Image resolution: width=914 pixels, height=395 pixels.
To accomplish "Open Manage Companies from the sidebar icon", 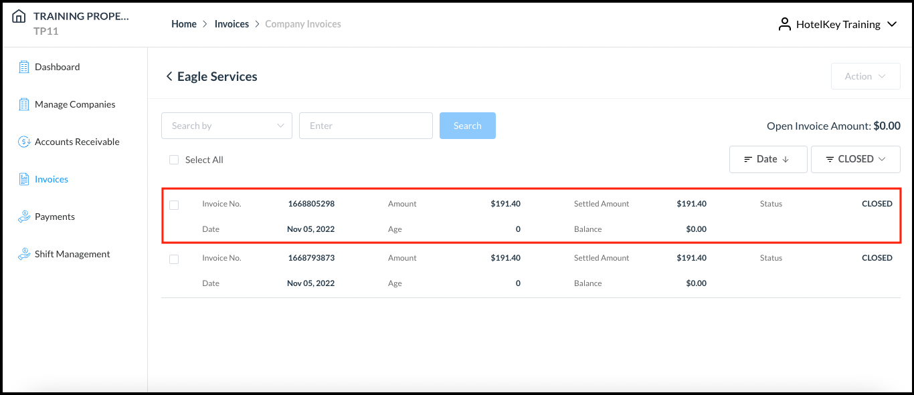I will point(23,104).
